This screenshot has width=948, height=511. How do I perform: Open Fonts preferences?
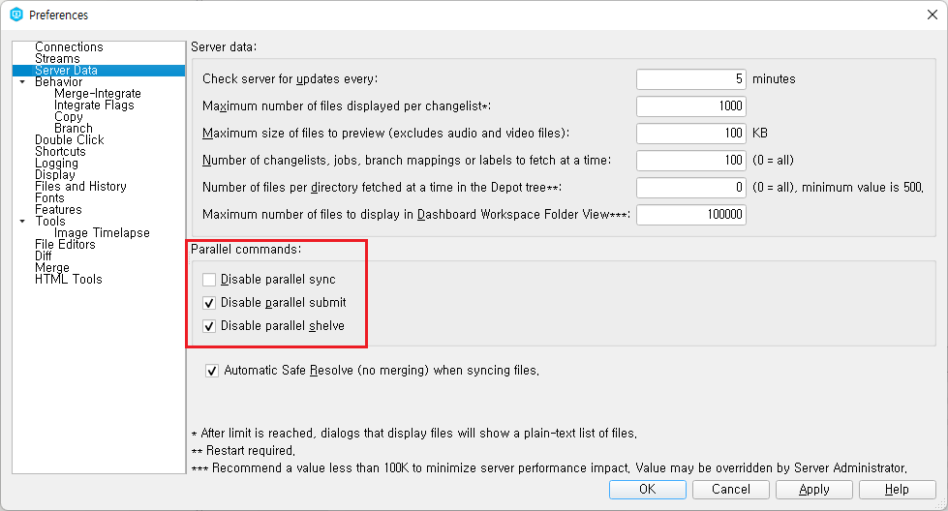pos(49,198)
